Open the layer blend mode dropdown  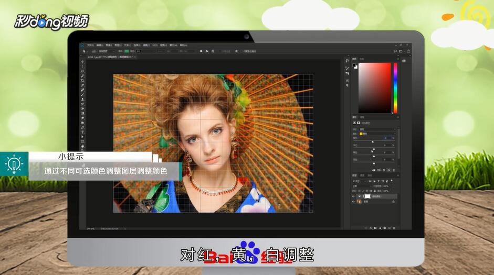(x=362, y=186)
